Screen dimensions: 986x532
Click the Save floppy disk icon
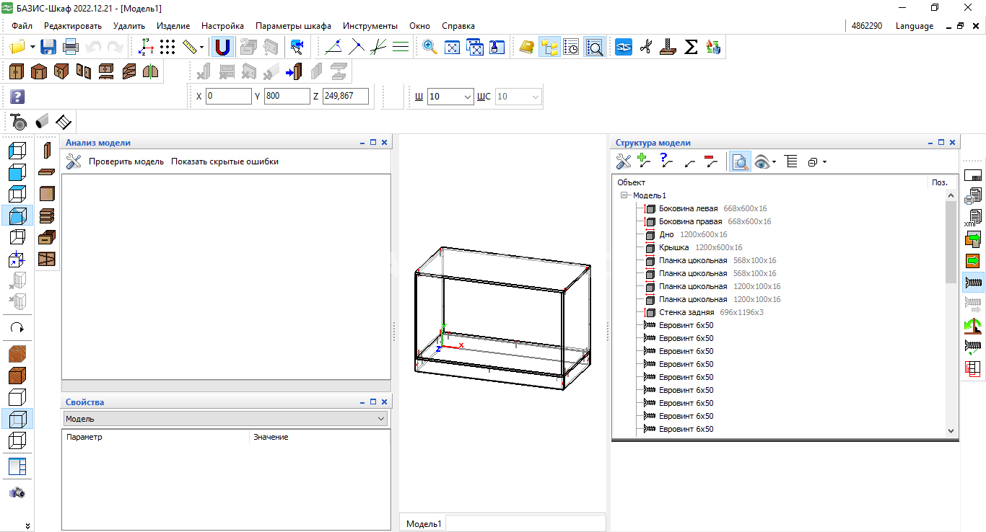tap(48, 48)
